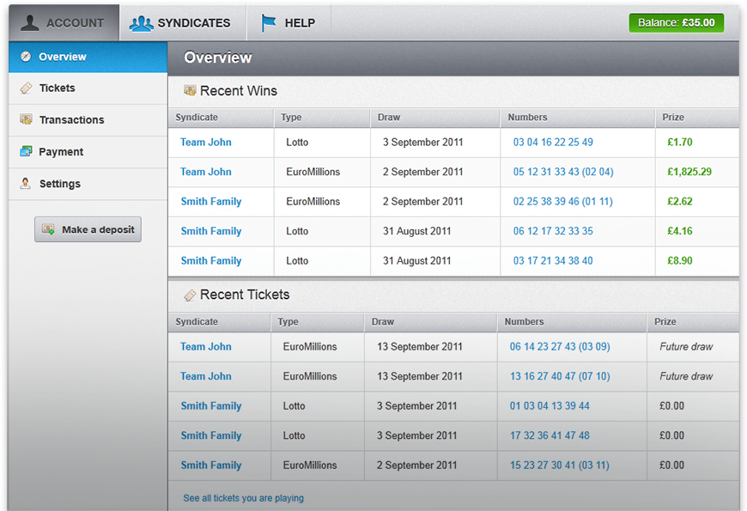Screen dimensions: 747x511
Task: Click the Transactions coins icon in sidebar
Action: [26, 119]
